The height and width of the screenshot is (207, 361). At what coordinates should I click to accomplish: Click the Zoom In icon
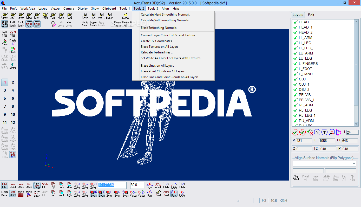pos(109,194)
